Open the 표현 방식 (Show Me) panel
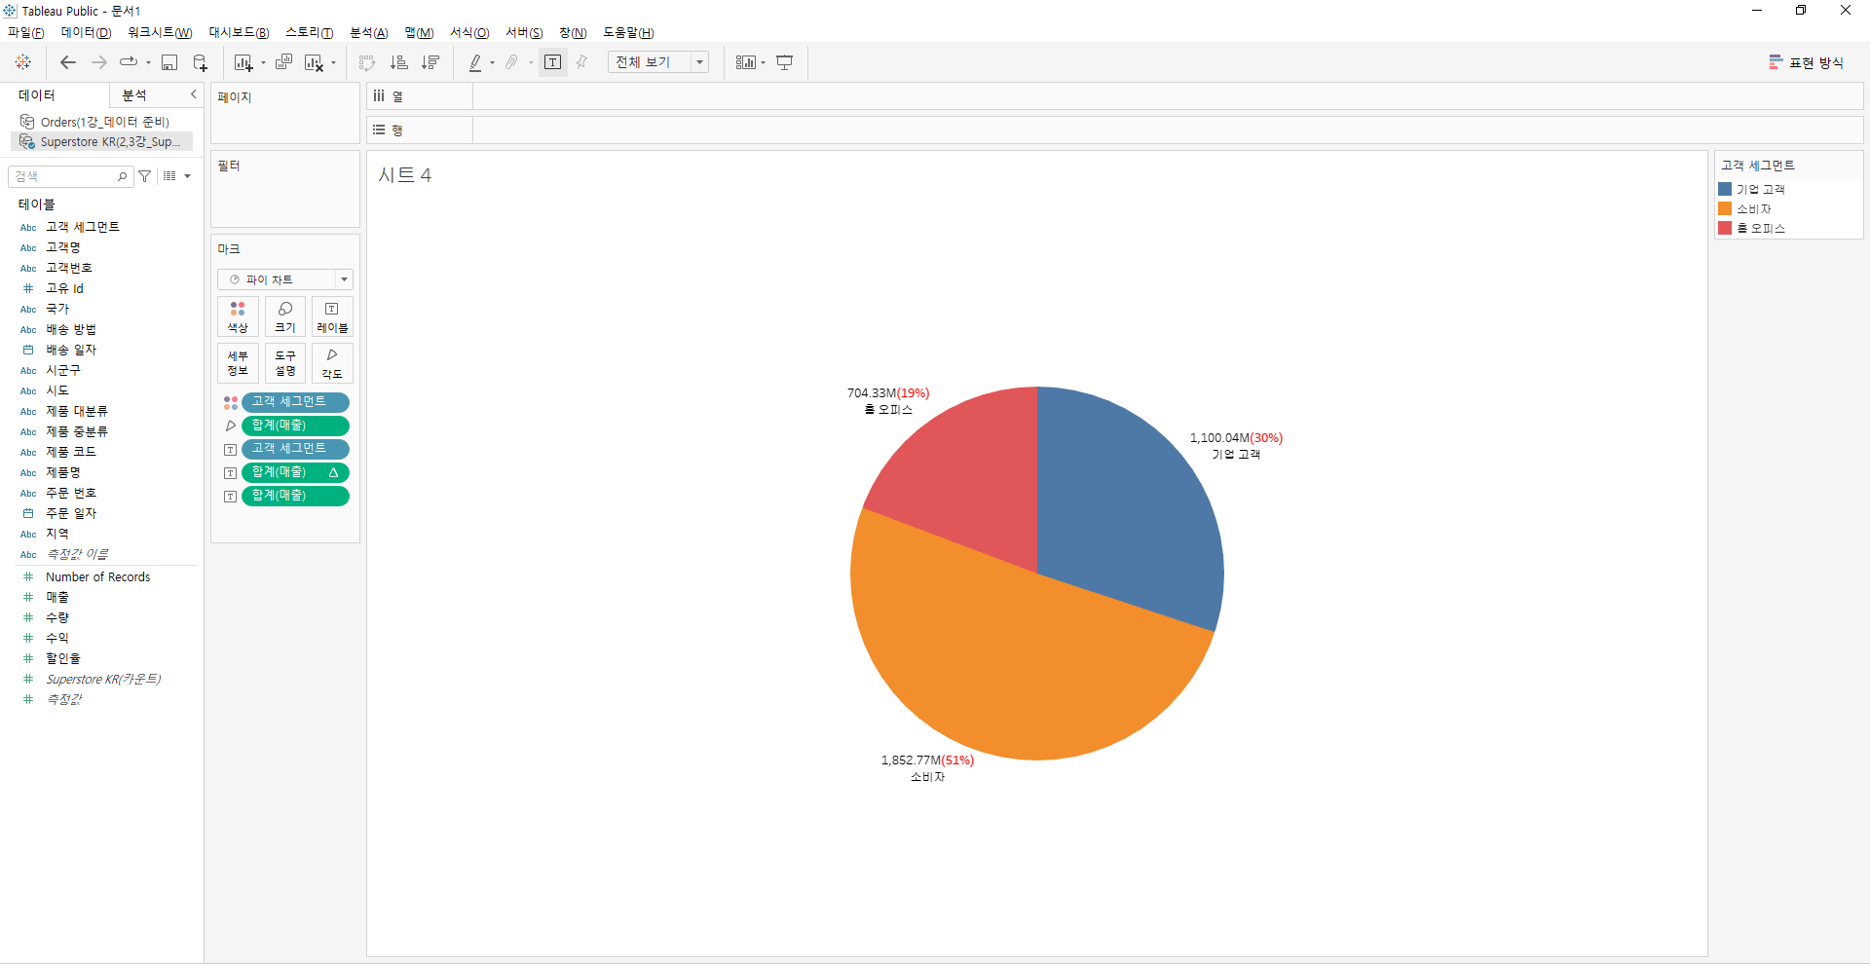The width and height of the screenshot is (1870, 964). click(x=1807, y=62)
